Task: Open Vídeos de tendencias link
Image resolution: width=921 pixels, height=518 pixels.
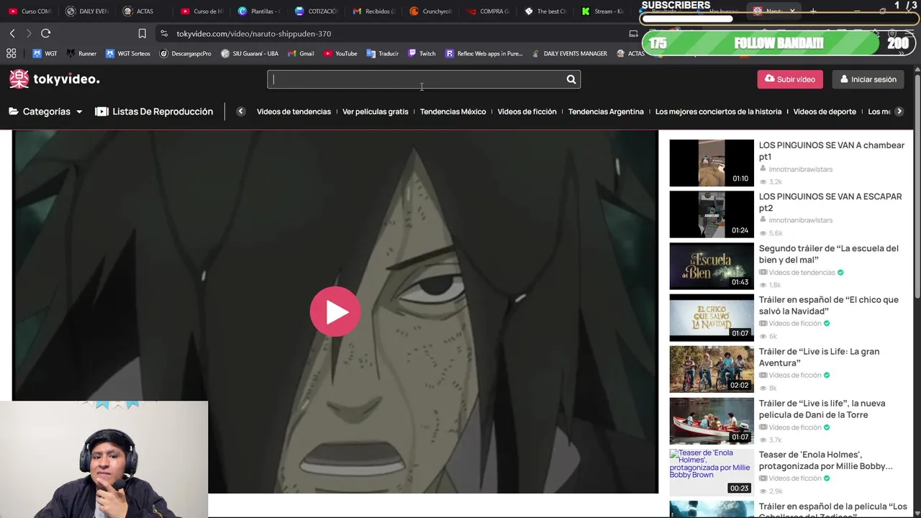Action: tap(294, 112)
